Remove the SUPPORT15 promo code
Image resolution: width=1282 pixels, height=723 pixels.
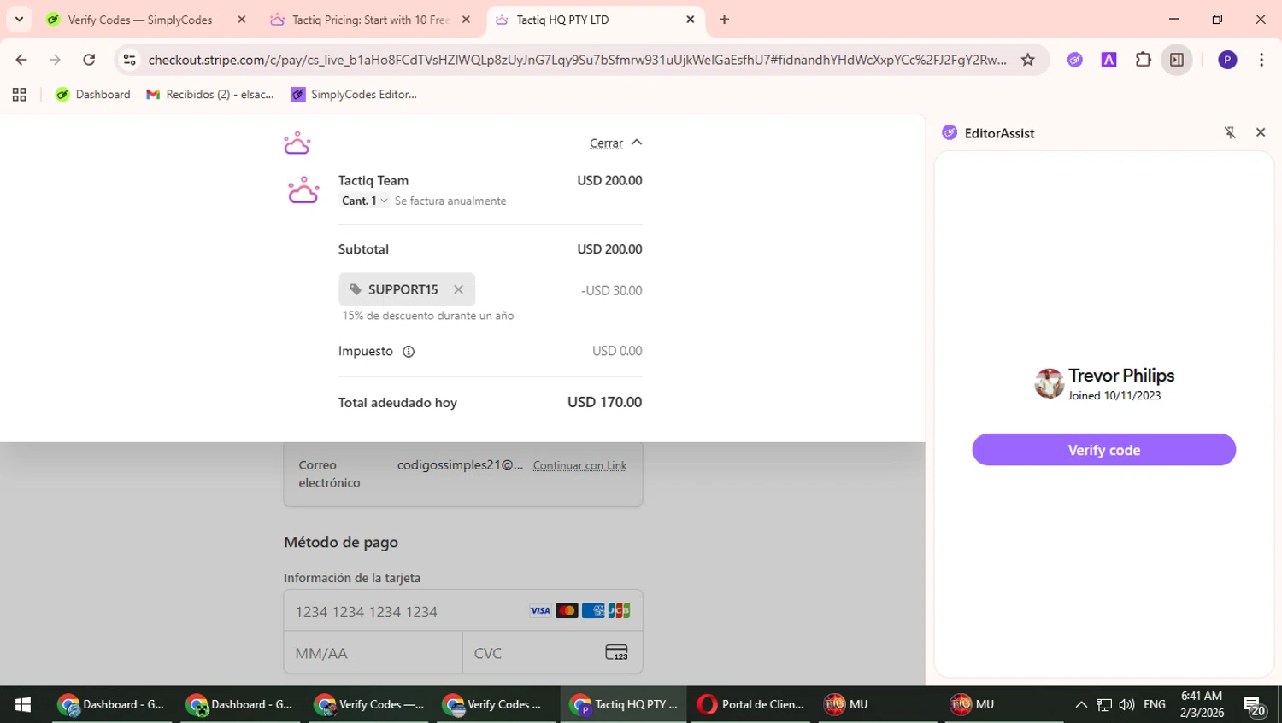458,289
